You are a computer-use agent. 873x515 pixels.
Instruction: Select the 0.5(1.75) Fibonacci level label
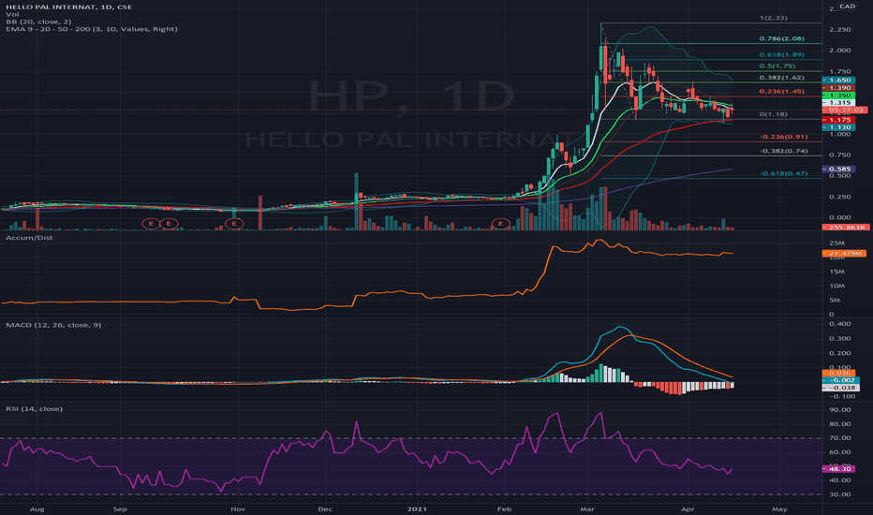(x=777, y=66)
